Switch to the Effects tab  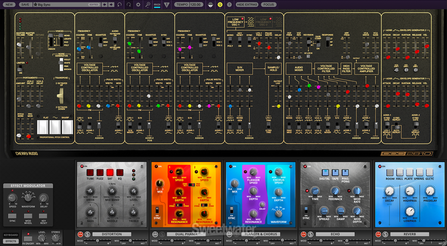[x=11, y=241]
